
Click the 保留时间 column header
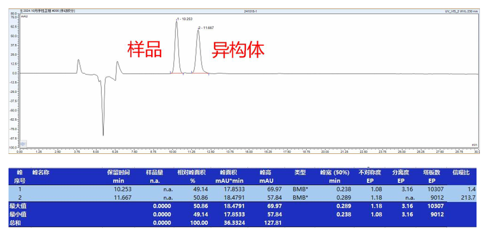(119, 171)
